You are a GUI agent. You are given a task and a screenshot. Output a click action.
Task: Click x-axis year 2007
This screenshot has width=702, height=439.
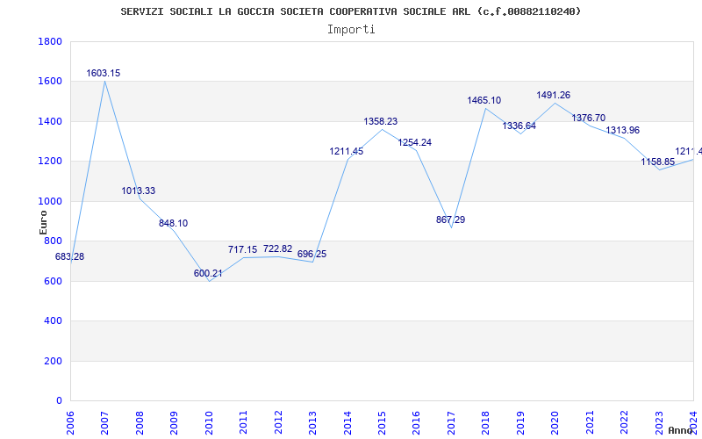(x=104, y=422)
